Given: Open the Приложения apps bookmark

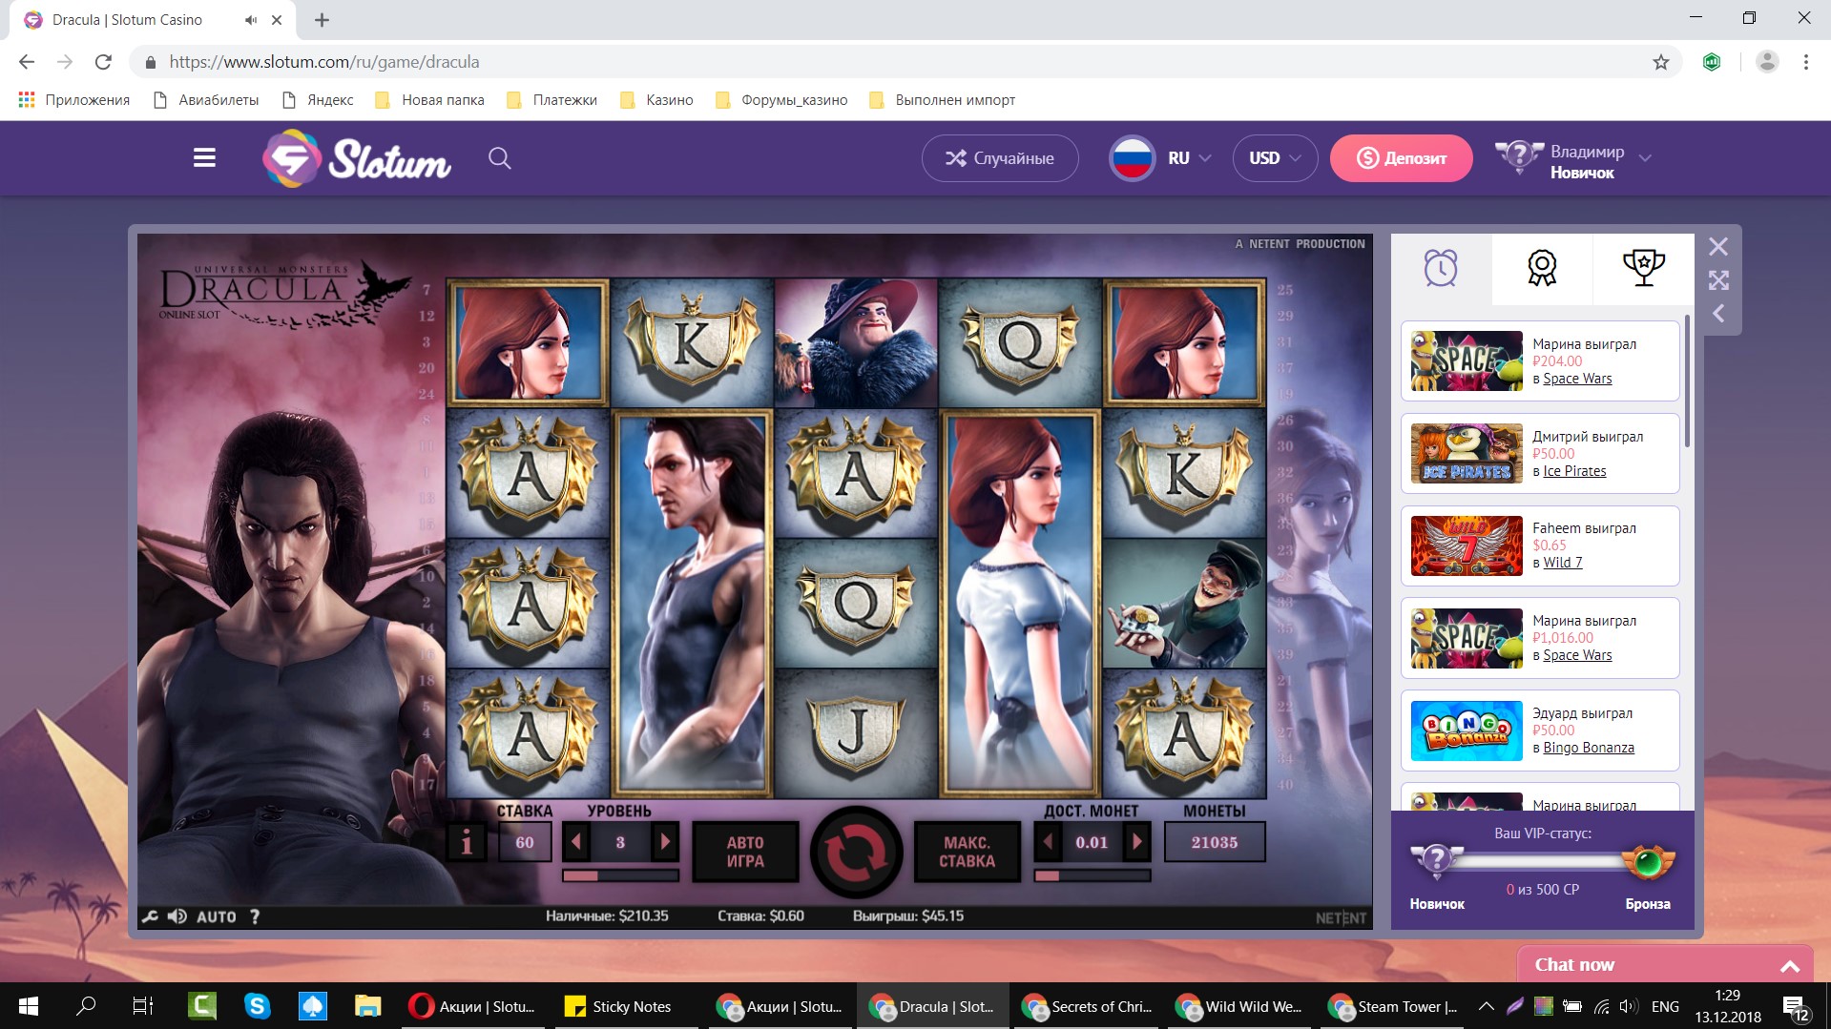Looking at the screenshot, I should tap(74, 100).
